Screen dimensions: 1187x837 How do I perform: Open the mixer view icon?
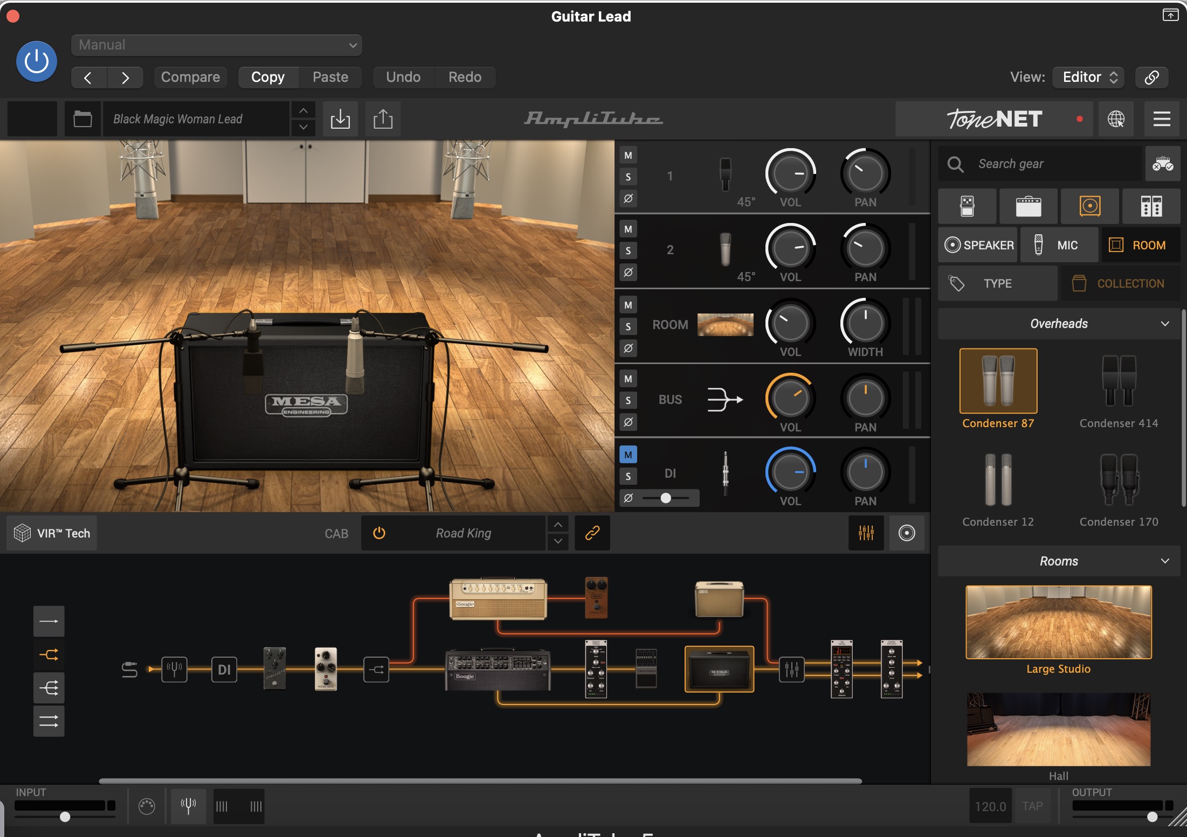pyautogui.click(x=866, y=533)
